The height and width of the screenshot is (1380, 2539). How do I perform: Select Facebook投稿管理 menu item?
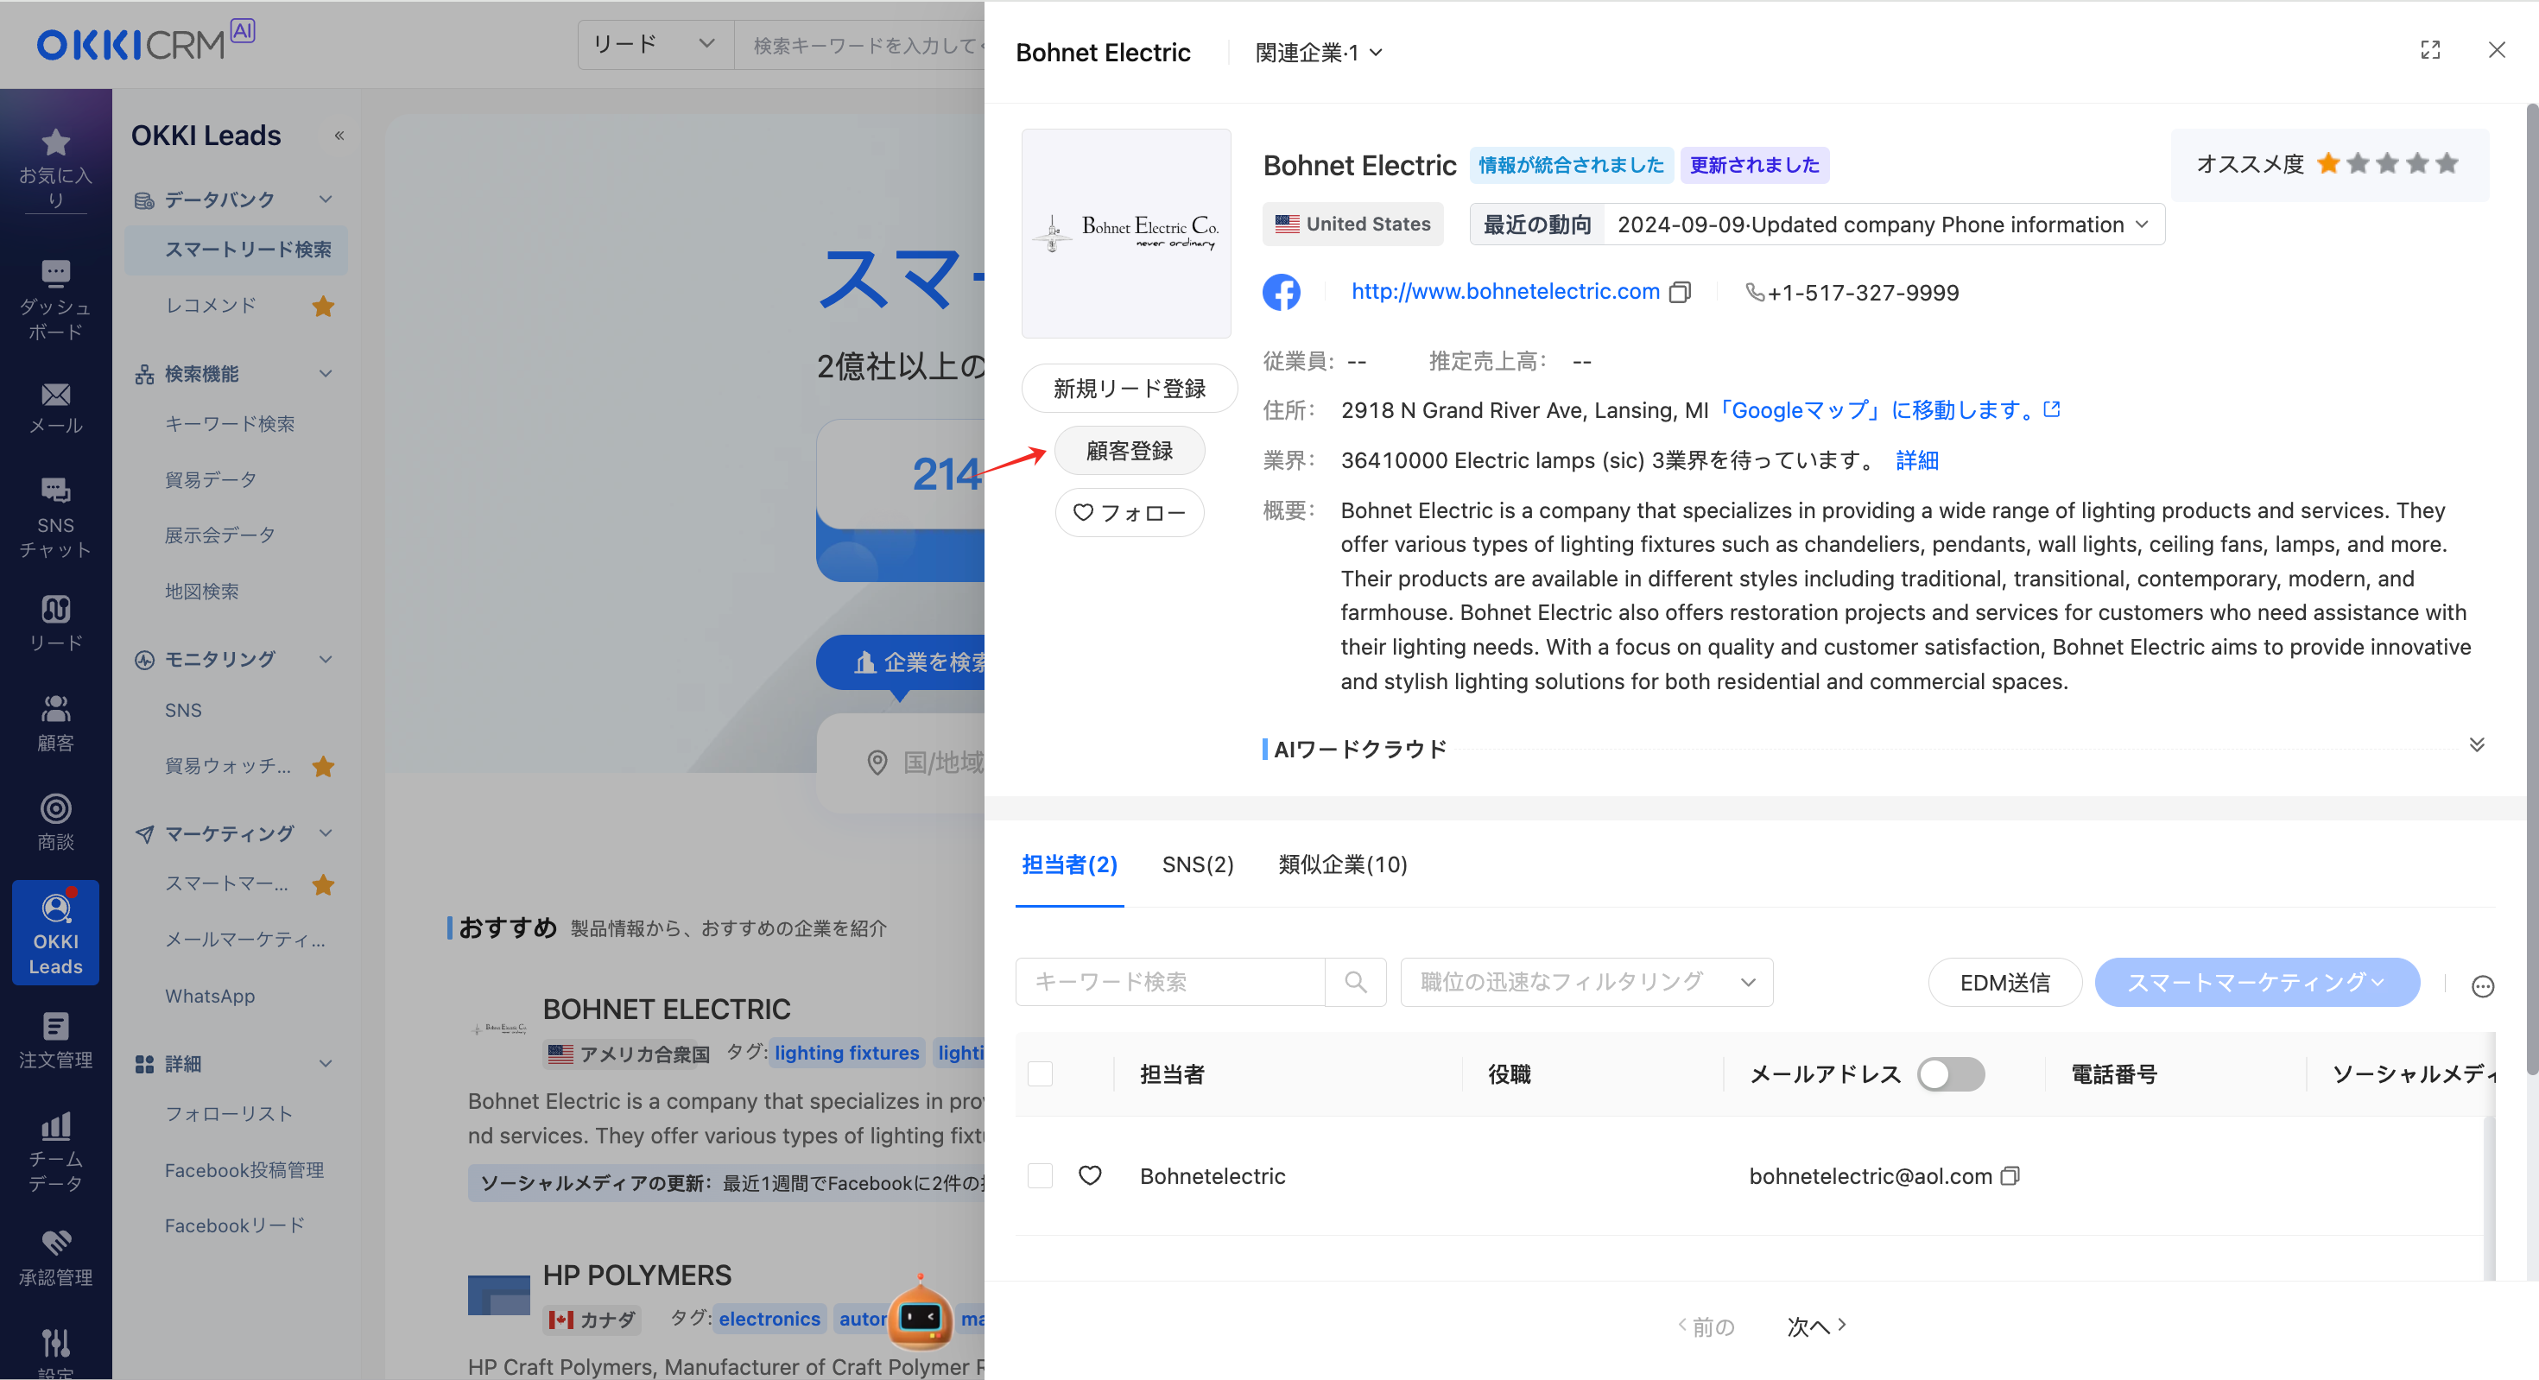pyautogui.click(x=244, y=1170)
